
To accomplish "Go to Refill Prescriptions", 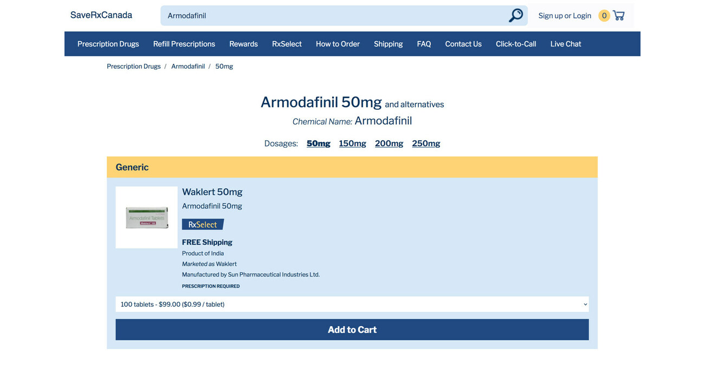I will [x=184, y=44].
